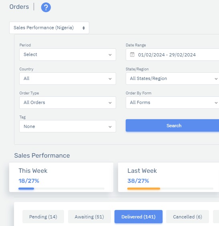219x226 pixels.
Task: Click the chevron in the Tag field
Action: coord(110,127)
